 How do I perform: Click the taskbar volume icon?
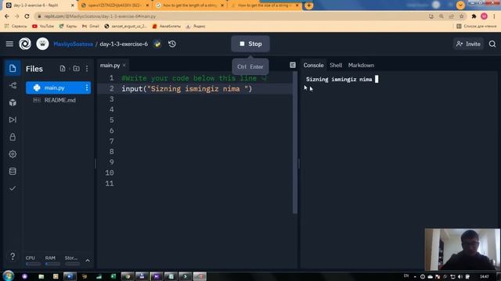[x=460, y=276]
